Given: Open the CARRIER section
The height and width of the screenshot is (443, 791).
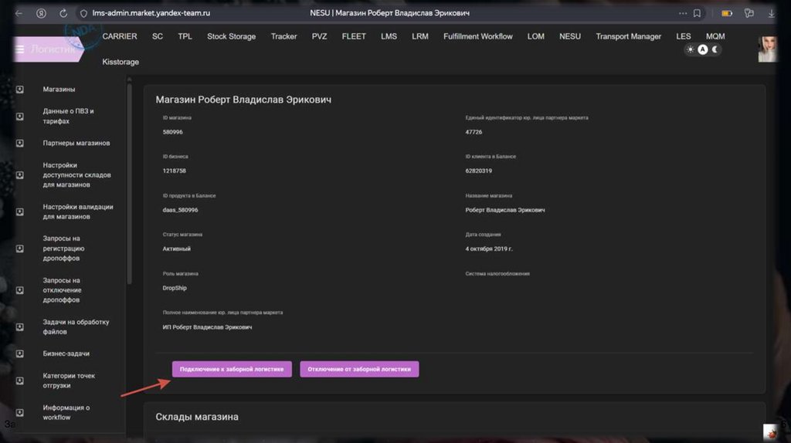Looking at the screenshot, I should pos(120,36).
